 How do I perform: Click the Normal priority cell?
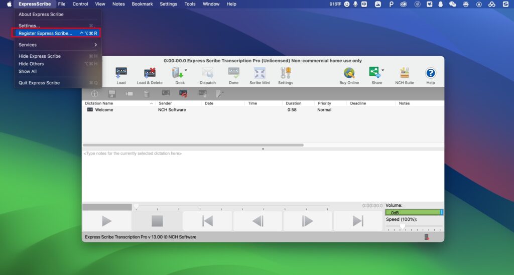point(324,110)
